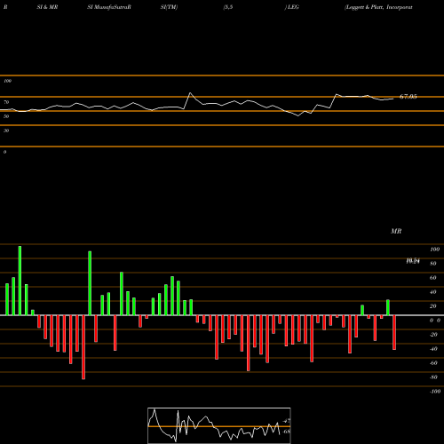Select the MR axis label -100
Screen dimensions: 444x444
434,392
